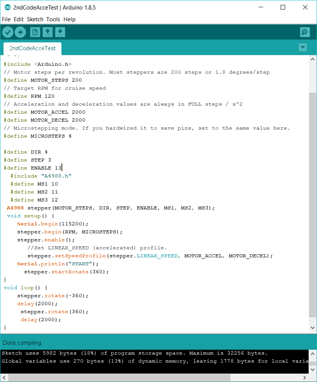Click the 'stepper.rotate(-360);' line
This screenshot has width=317, height=382.
tap(53, 296)
